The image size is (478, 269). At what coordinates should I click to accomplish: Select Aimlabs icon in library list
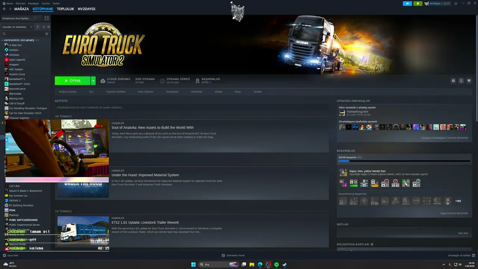coord(6,50)
